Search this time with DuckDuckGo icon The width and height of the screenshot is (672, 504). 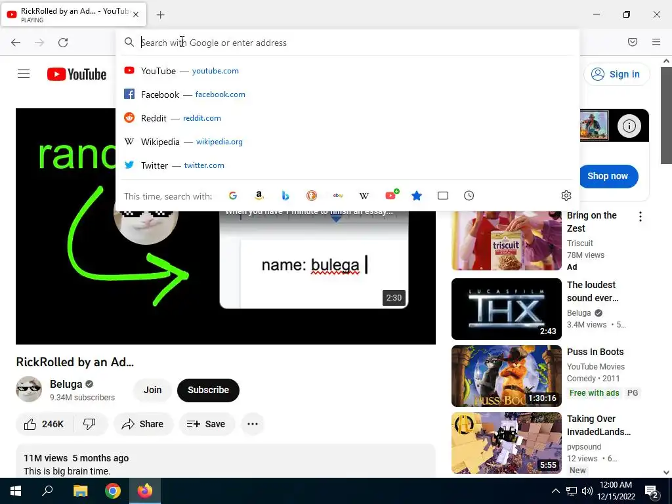(x=312, y=196)
